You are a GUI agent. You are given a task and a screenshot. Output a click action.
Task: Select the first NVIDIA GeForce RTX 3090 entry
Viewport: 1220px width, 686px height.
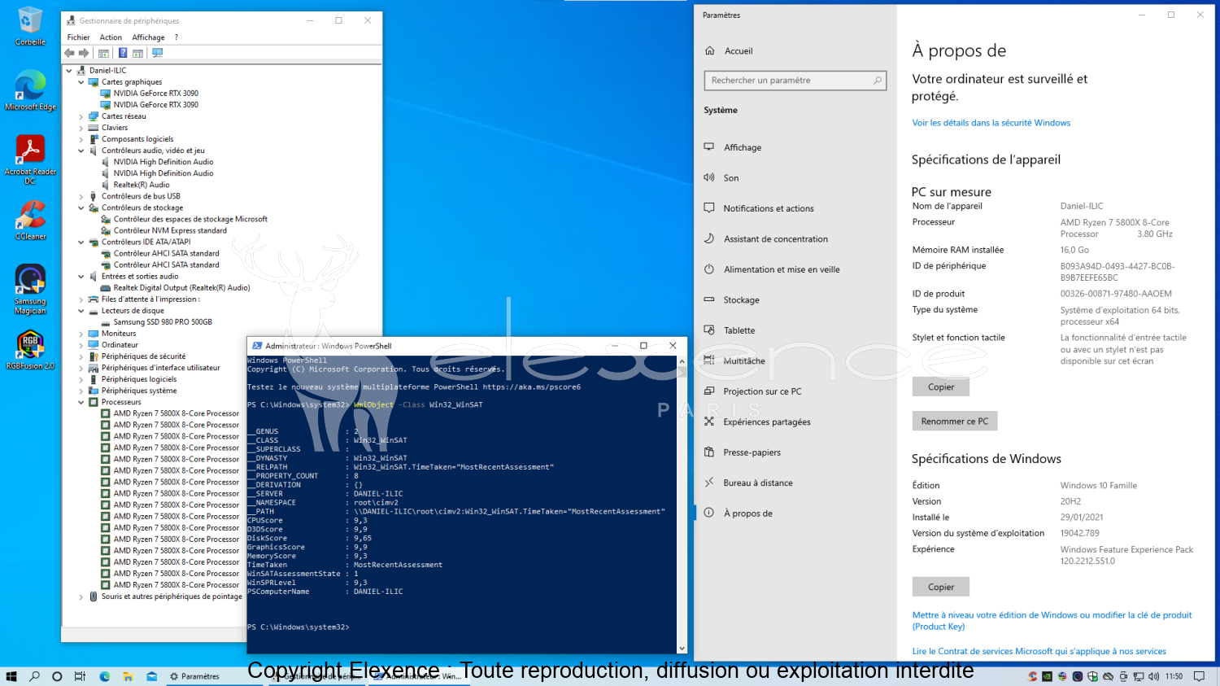coord(155,94)
